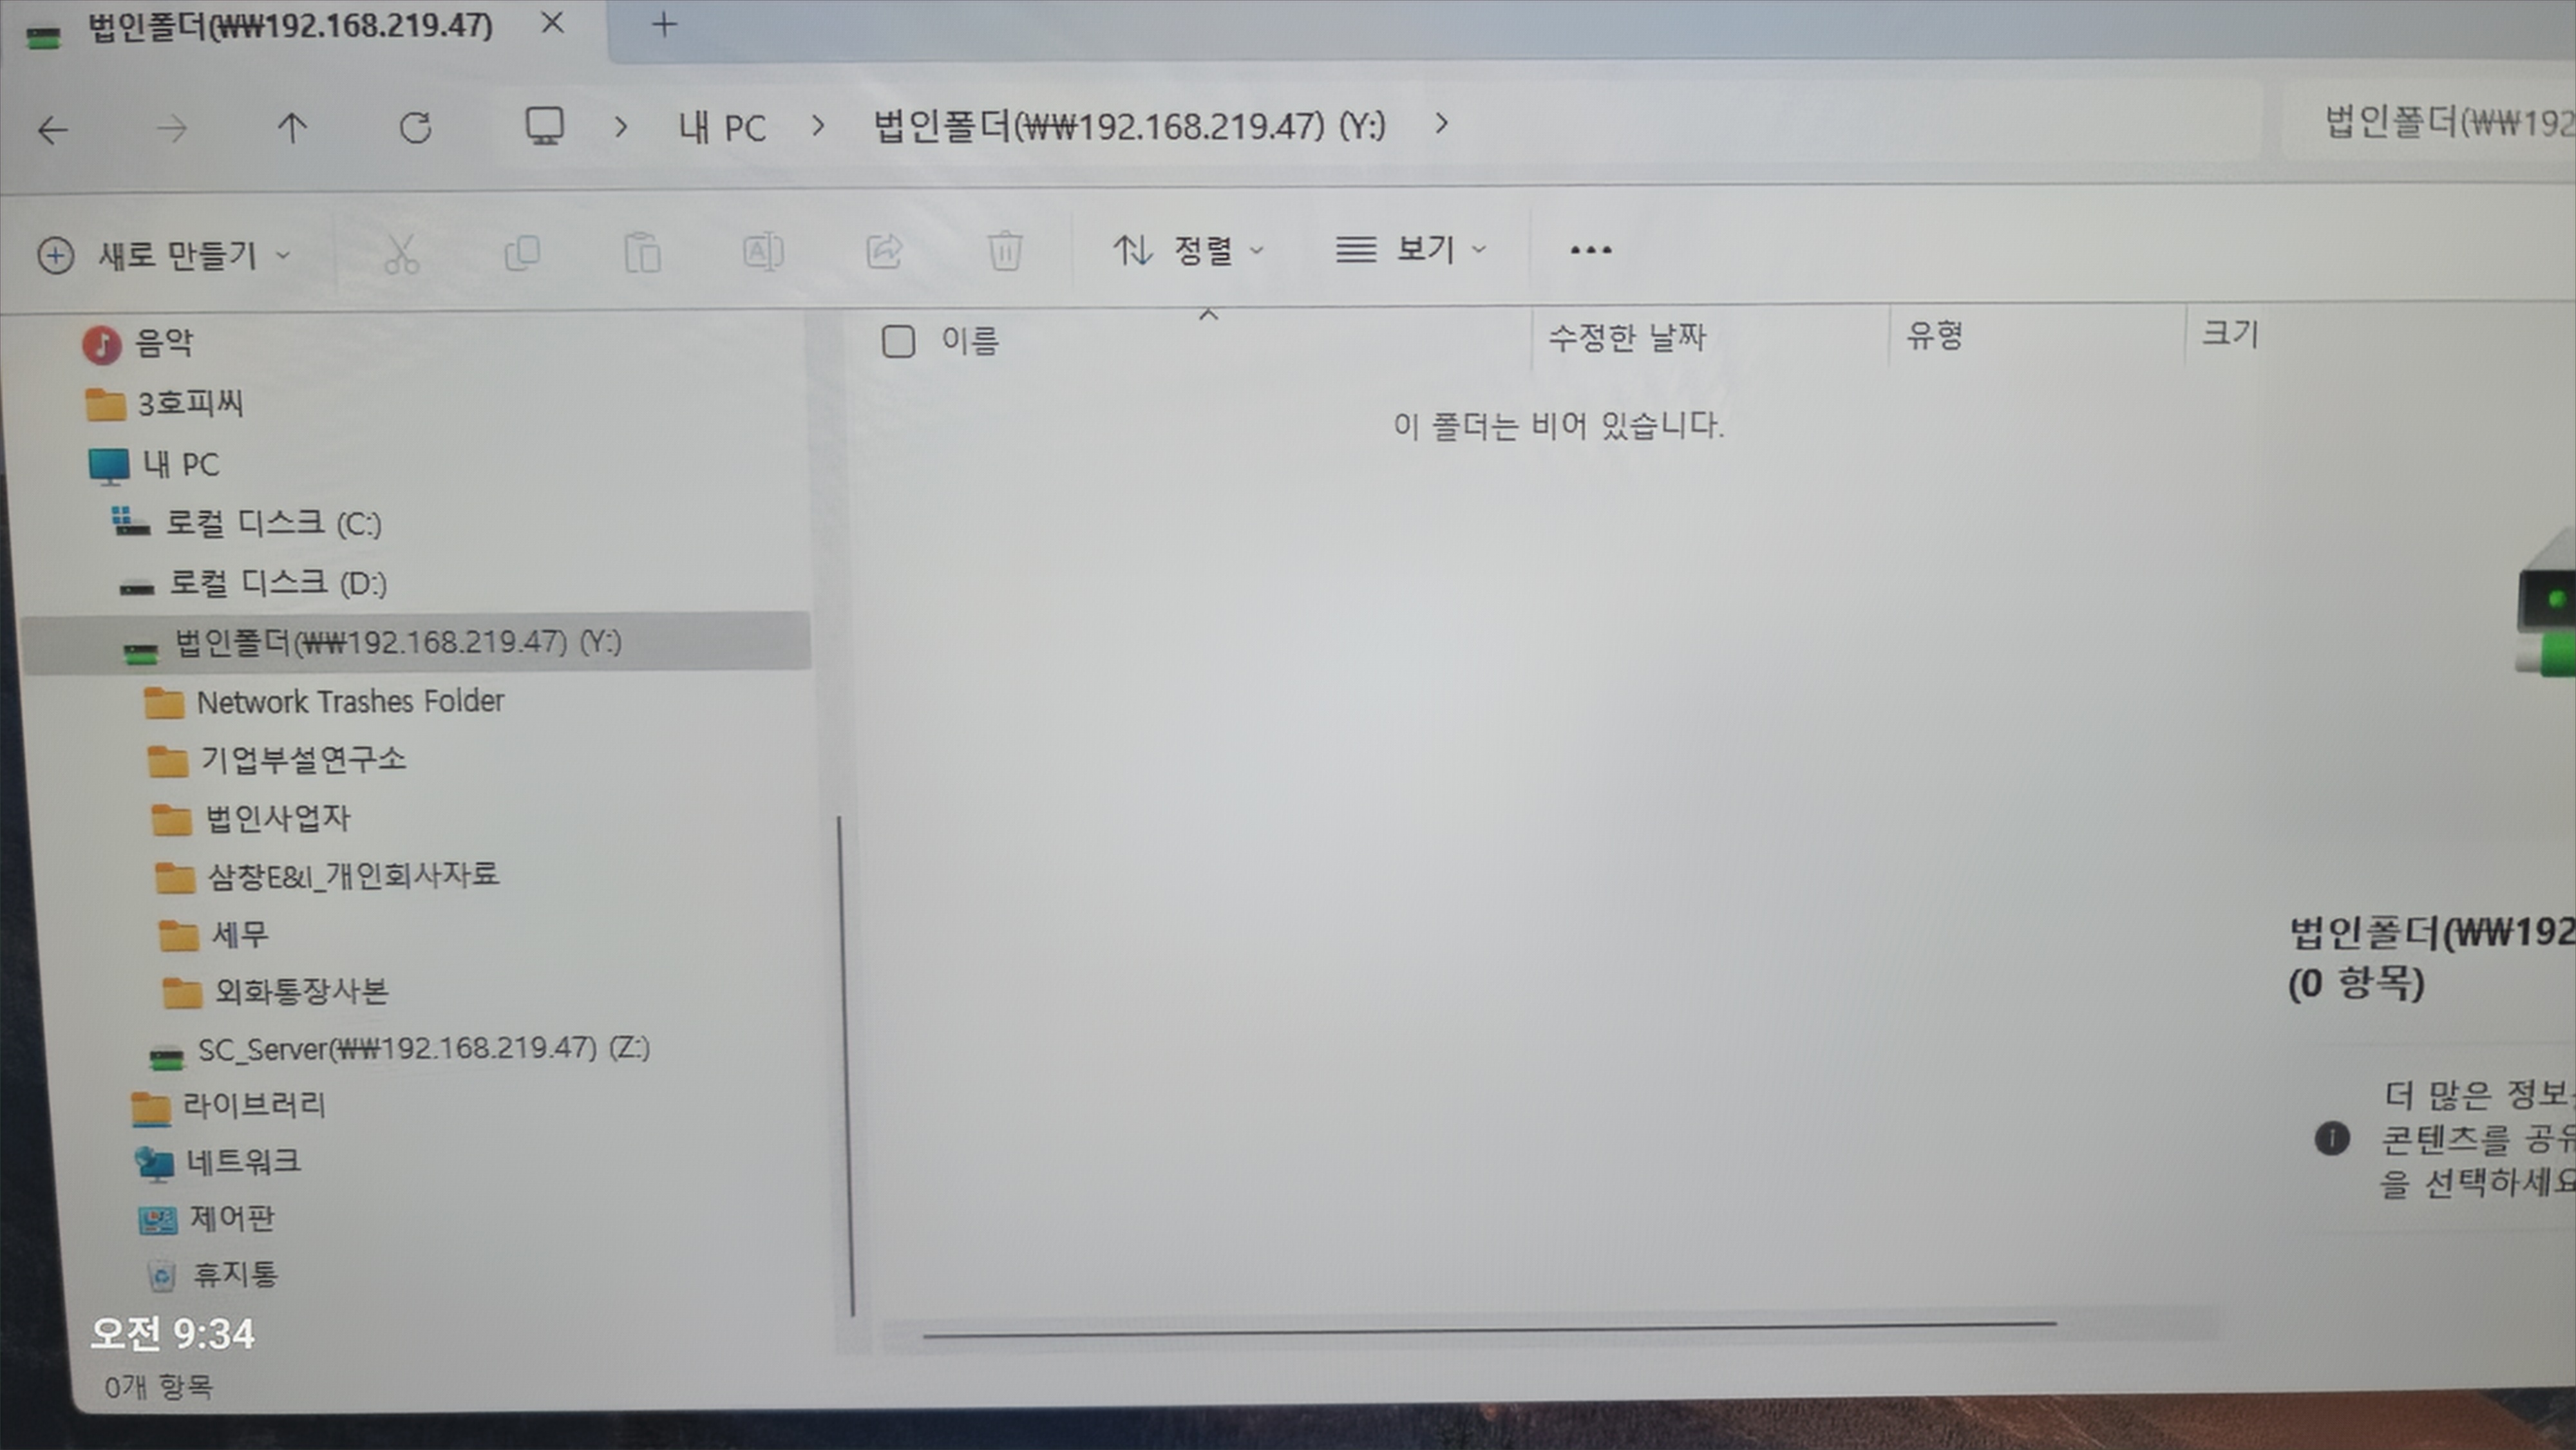Click the Share icon in toolbar
Image resolution: width=2576 pixels, height=1450 pixels.
click(x=884, y=251)
